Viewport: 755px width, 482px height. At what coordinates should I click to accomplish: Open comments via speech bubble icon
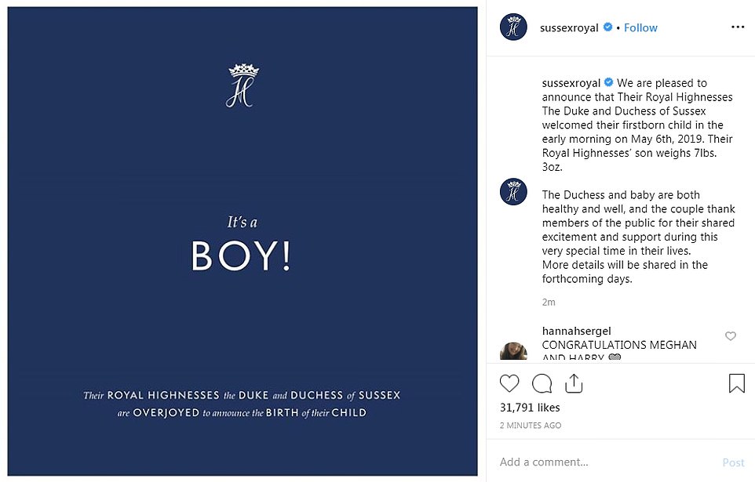pos(542,383)
